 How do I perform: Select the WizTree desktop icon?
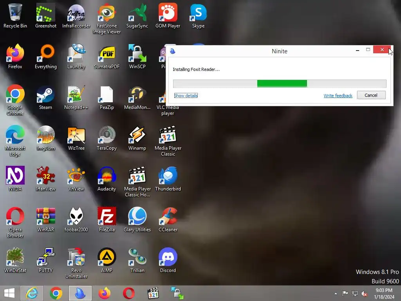[76, 138]
